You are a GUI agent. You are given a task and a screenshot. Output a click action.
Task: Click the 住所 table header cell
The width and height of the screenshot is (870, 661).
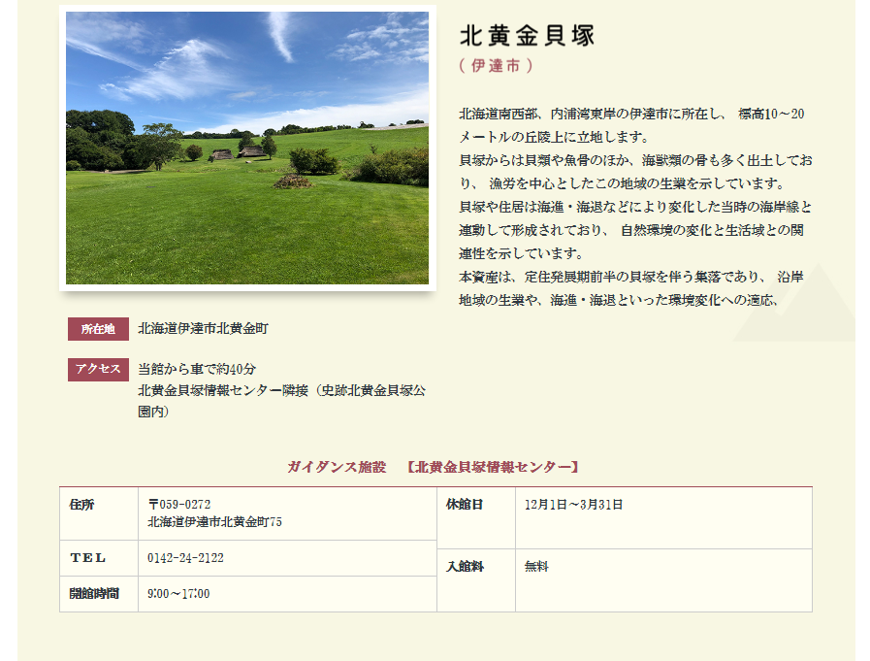[99, 513]
